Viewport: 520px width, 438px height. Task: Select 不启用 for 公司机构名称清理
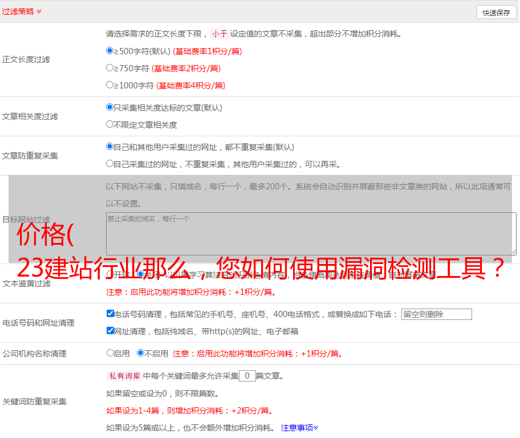[141, 353]
